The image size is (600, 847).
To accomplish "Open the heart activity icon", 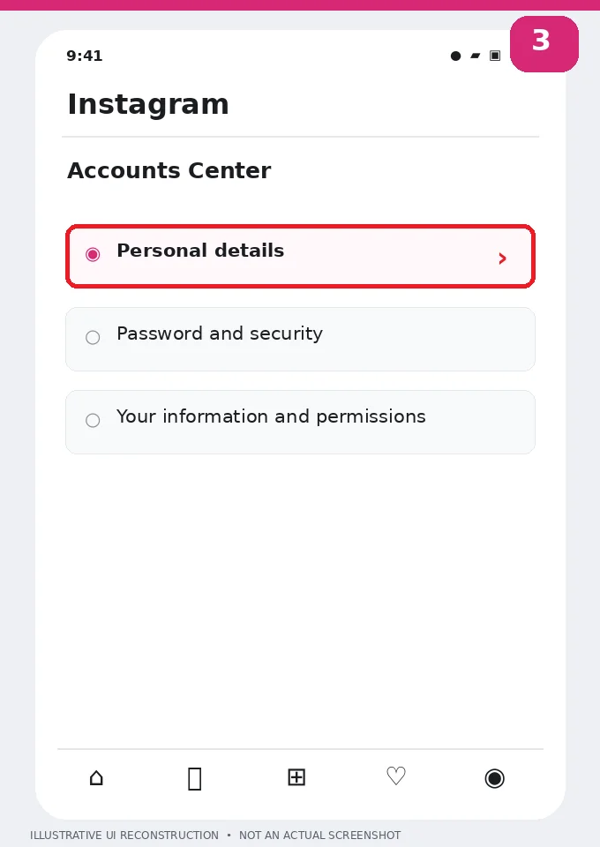I will point(396,776).
